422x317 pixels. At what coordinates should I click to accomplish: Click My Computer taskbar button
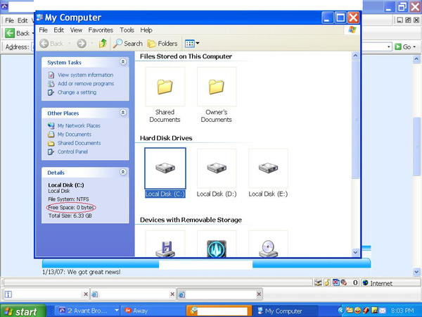[x=286, y=311]
